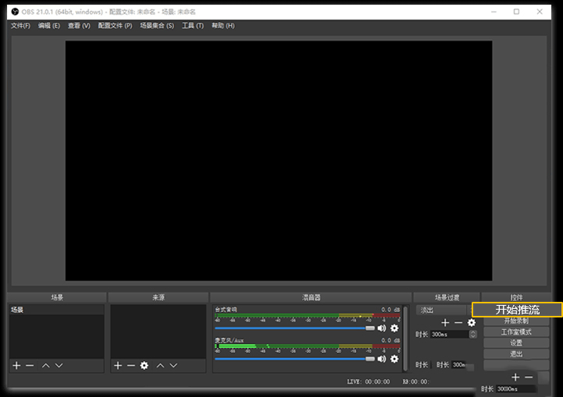
Task: Open the scene transition type dropdown
Action: tap(441, 310)
